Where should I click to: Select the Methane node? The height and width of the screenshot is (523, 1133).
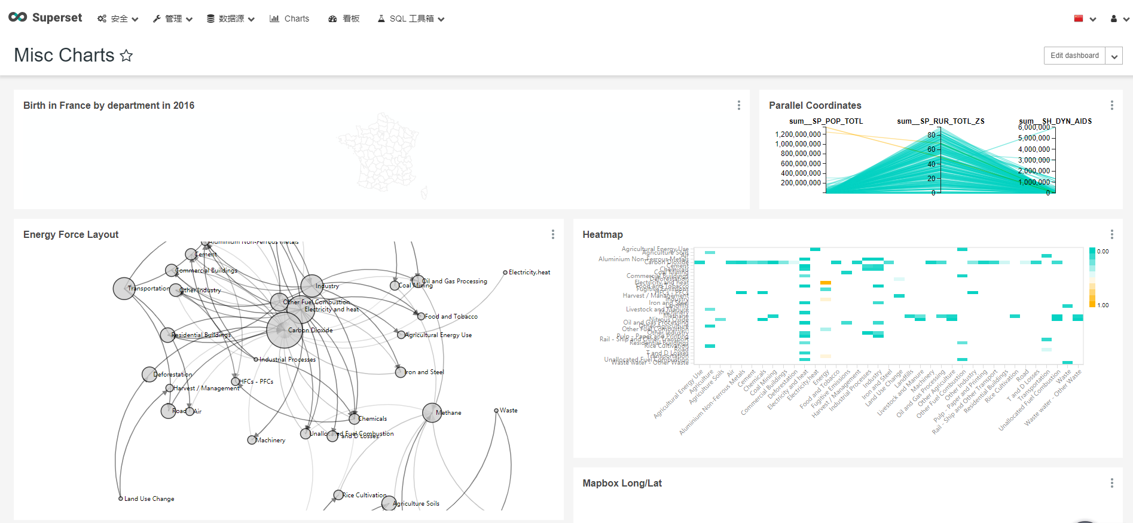[x=432, y=412]
